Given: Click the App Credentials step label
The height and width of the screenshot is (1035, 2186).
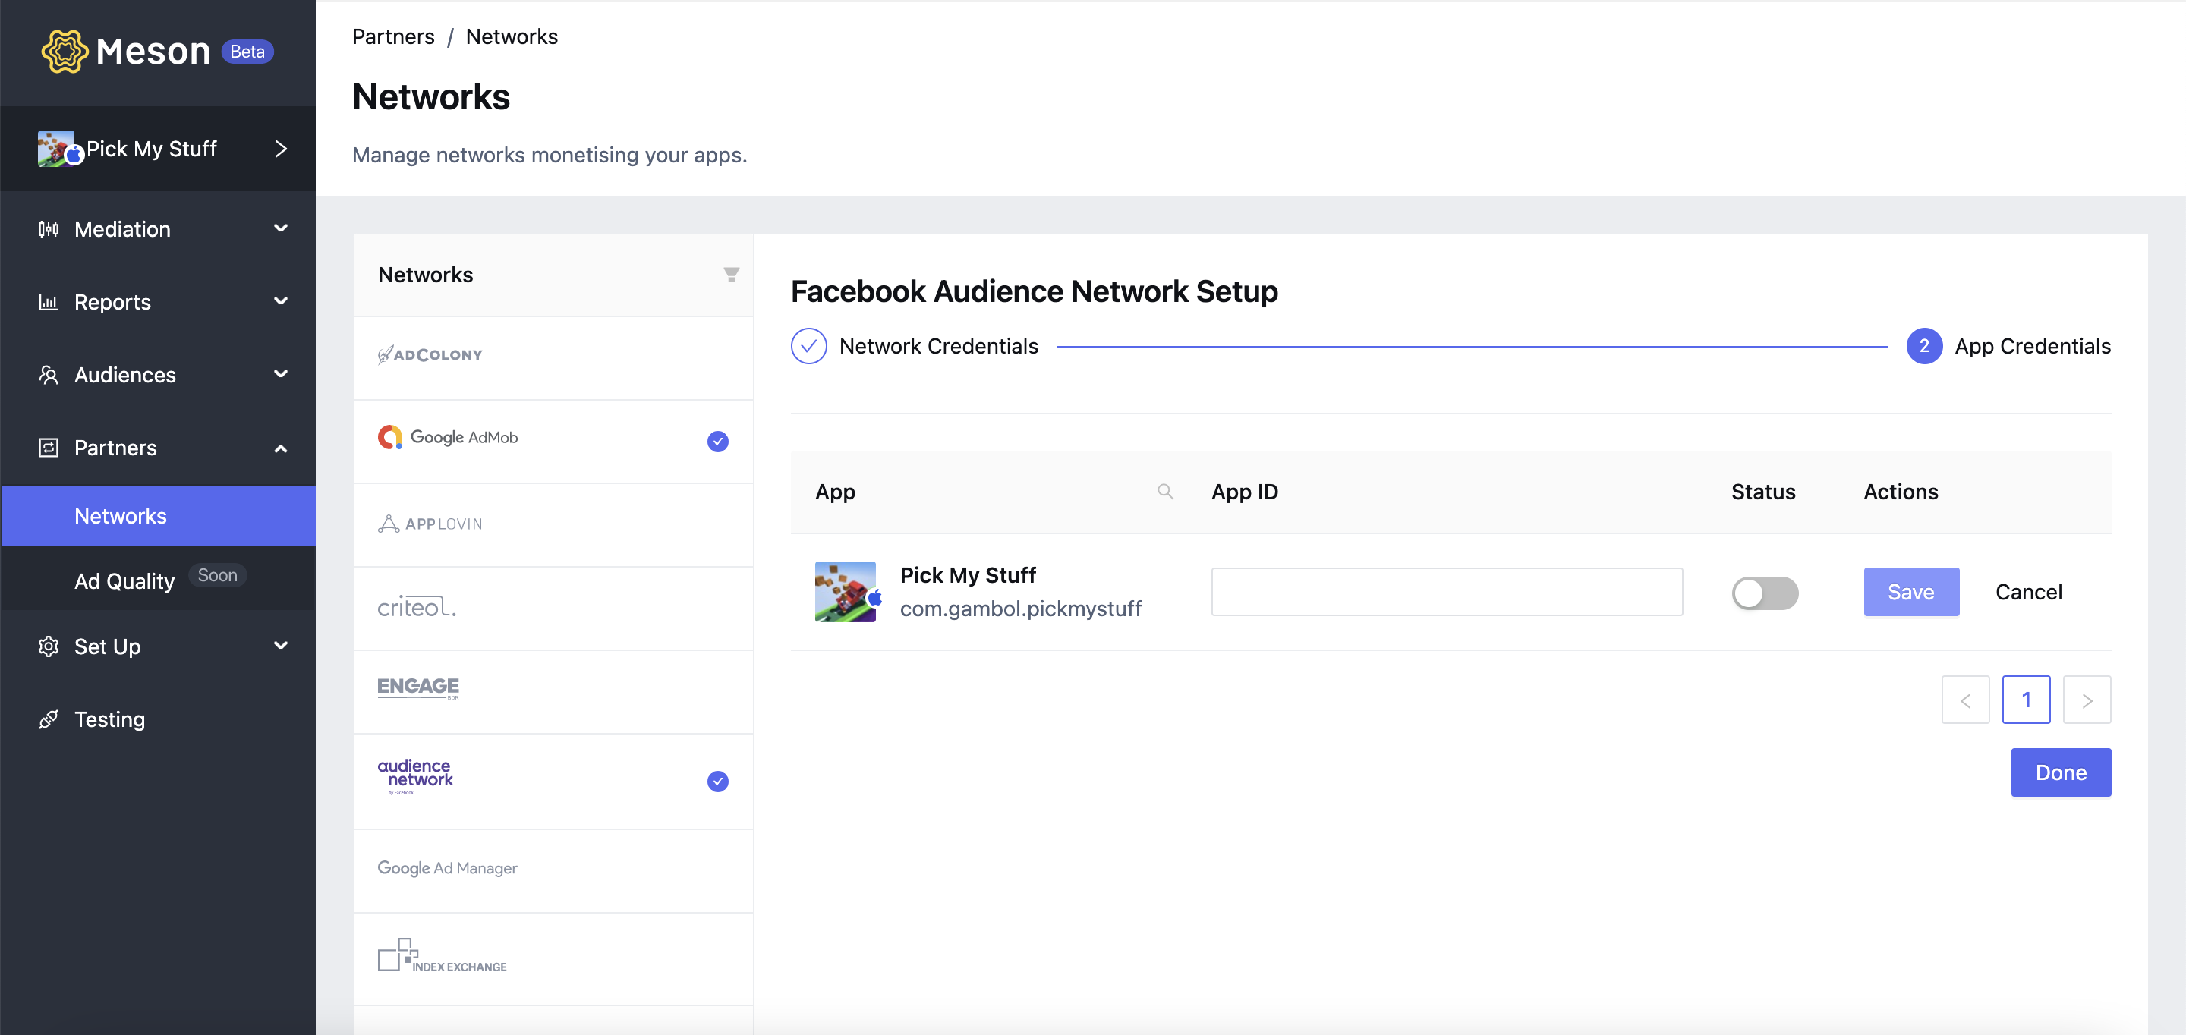Looking at the screenshot, I should click(x=2033, y=346).
